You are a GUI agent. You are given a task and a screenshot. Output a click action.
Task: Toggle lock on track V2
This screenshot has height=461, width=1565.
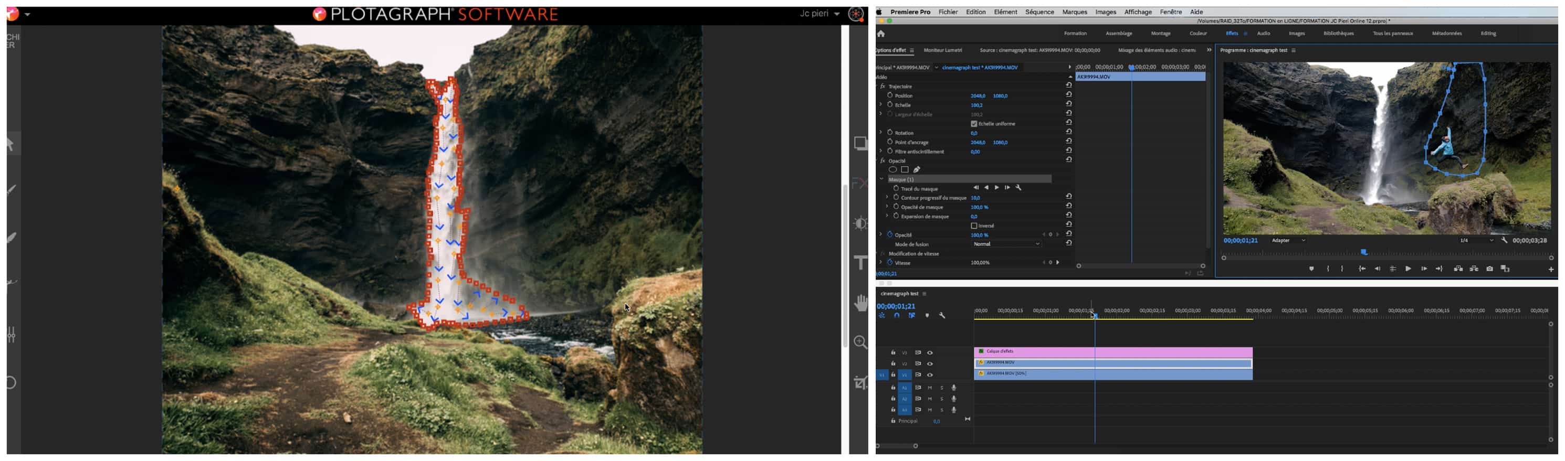coord(893,363)
